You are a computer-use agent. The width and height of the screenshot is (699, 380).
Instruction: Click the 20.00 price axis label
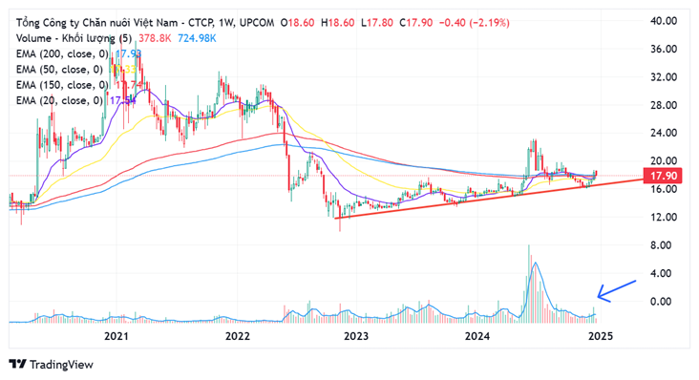pyautogui.click(x=664, y=160)
